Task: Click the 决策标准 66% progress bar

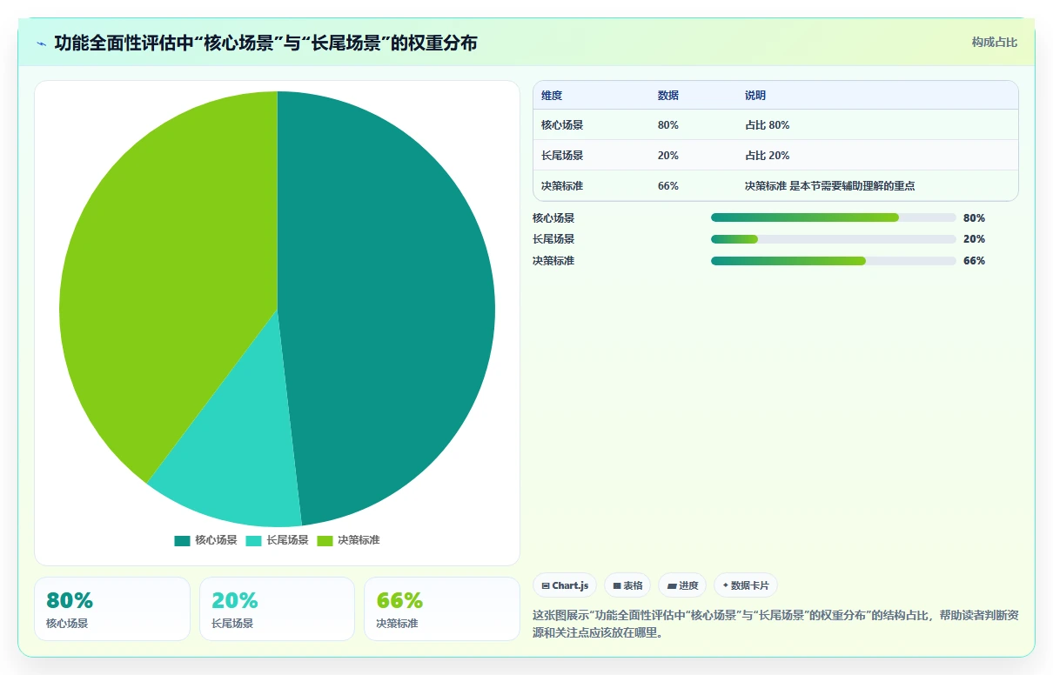Action: click(834, 261)
